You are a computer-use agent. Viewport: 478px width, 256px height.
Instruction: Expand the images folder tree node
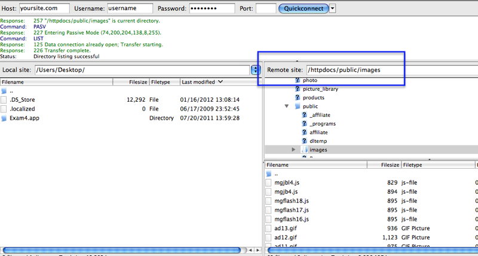[293, 150]
